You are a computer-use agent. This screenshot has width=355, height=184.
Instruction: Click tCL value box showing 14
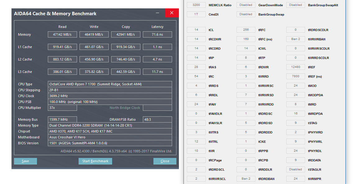pos(196,30)
